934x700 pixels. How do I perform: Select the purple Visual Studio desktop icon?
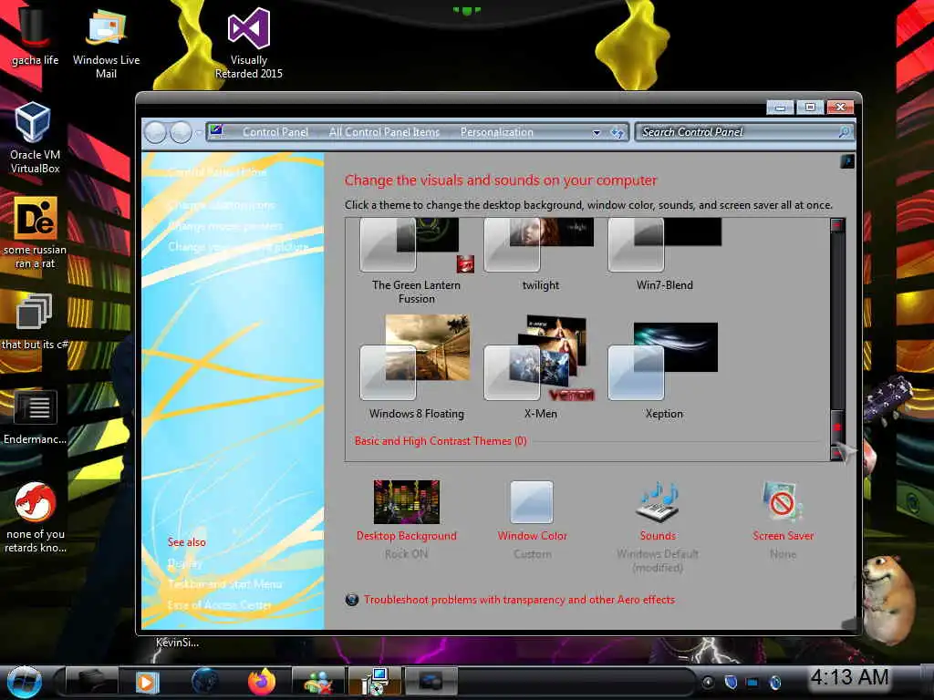(248, 44)
